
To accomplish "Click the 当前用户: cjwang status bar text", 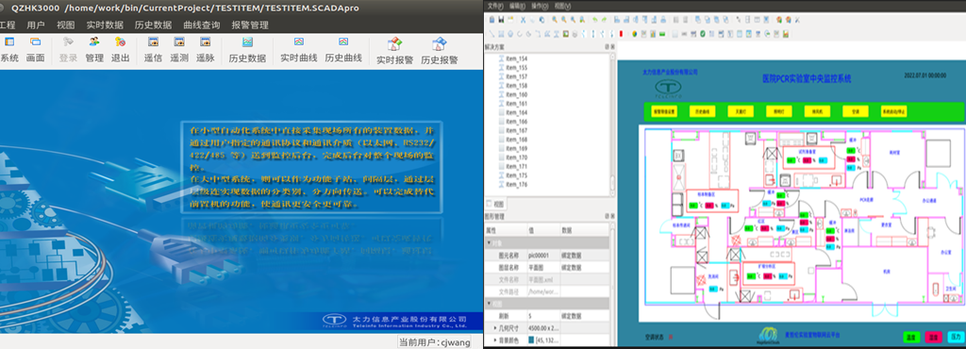I will click(434, 341).
